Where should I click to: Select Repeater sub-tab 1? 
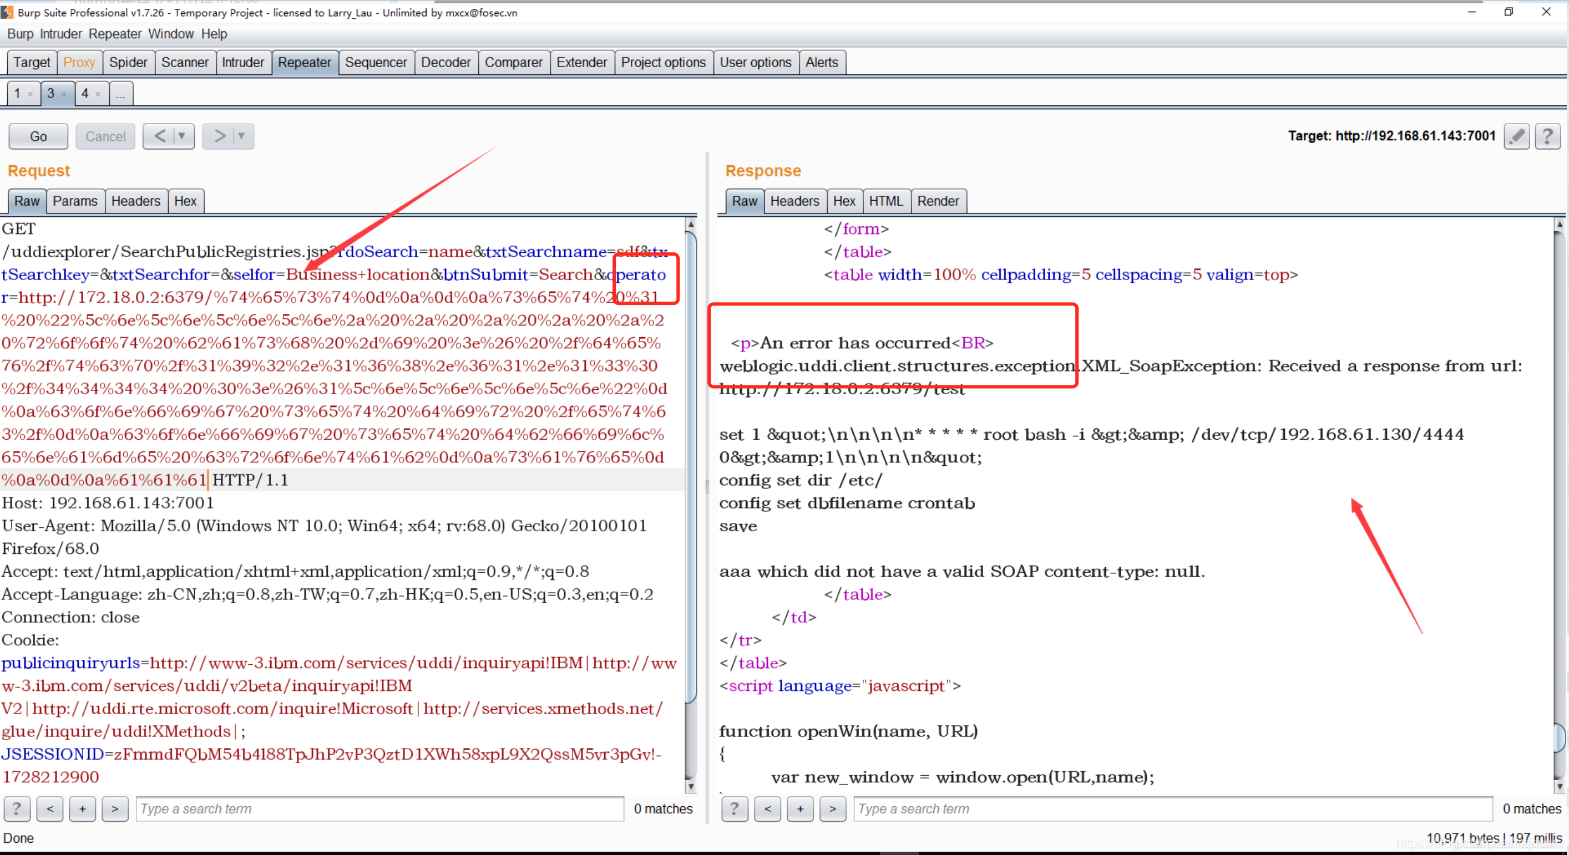coord(17,94)
